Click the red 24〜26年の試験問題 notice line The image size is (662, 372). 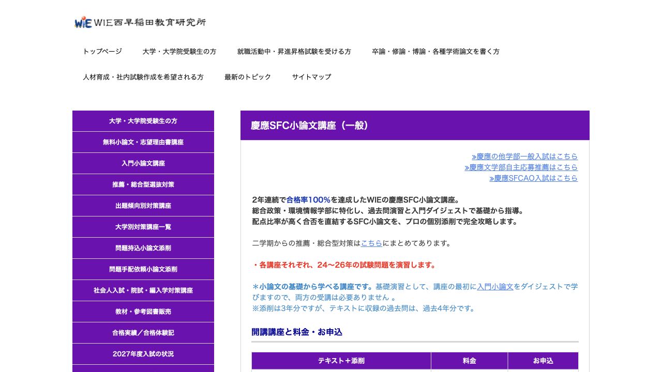(x=344, y=265)
